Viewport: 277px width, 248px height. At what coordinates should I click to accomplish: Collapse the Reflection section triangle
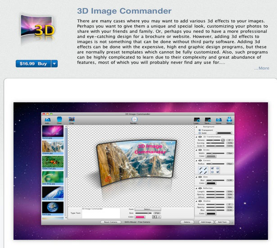point(196,188)
